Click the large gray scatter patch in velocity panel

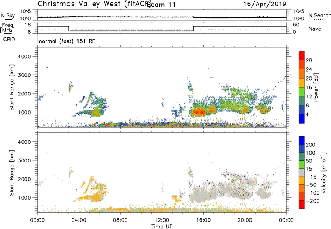pos(203,195)
